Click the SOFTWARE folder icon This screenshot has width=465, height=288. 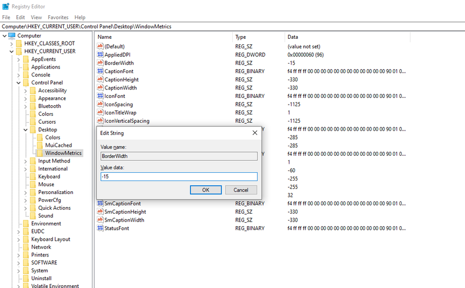pos(26,263)
